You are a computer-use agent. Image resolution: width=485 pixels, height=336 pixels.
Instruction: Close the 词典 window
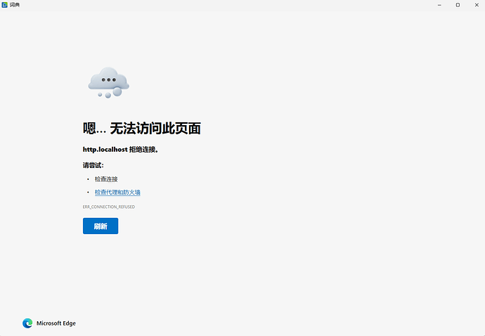[476, 5]
